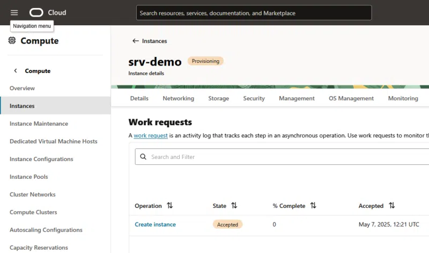
Task: Open the Create instance work request
Action: (155, 225)
